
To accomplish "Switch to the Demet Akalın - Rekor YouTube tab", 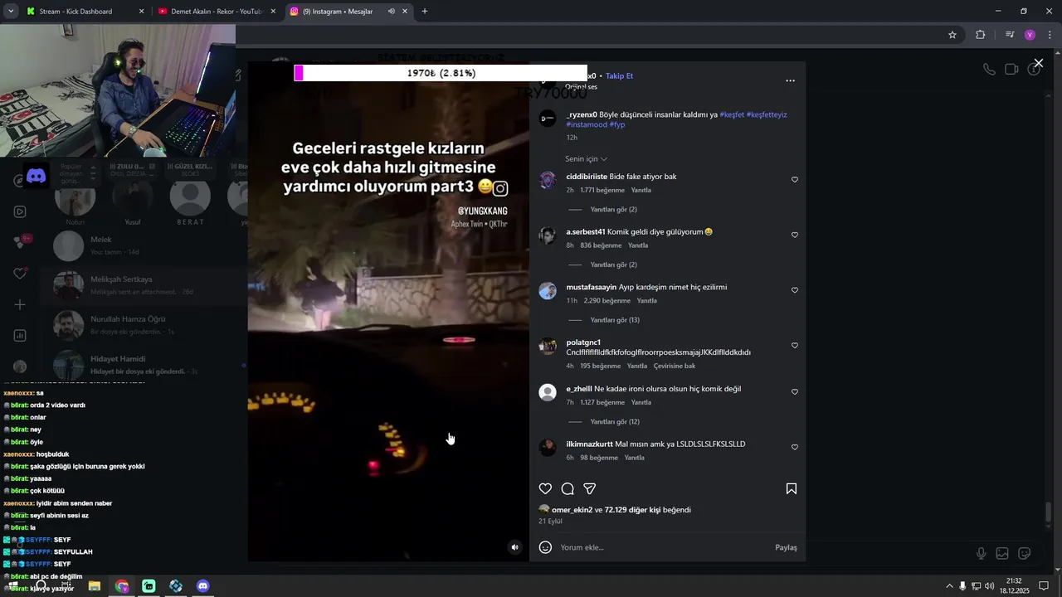I will pyautogui.click(x=217, y=12).
